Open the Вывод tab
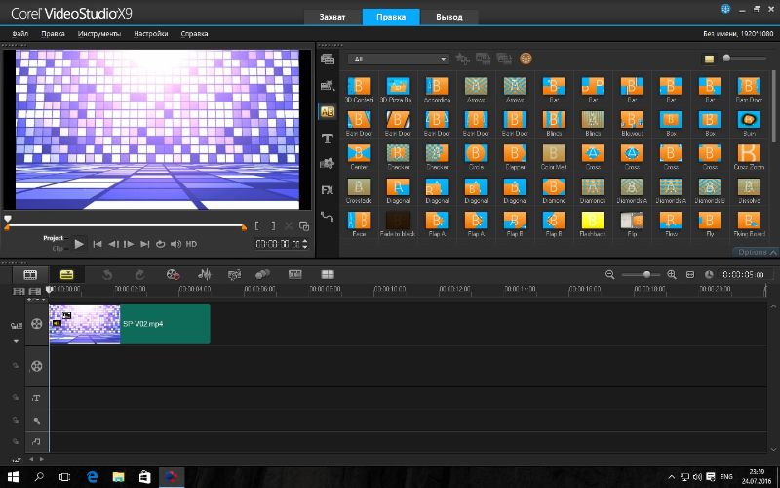The width and height of the screenshot is (780, 488). tap(449, 17)
